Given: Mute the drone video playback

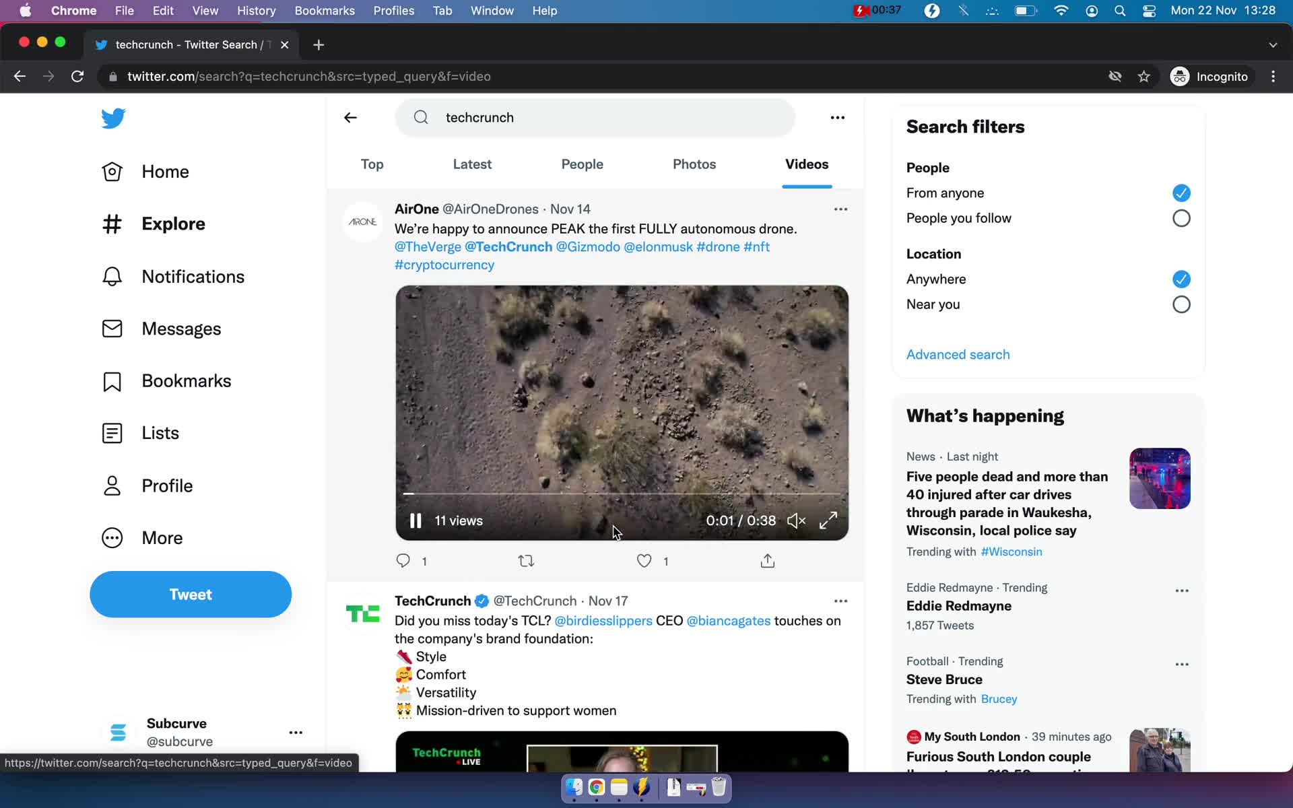Looking at the screenshot, I should coord(797,519).
